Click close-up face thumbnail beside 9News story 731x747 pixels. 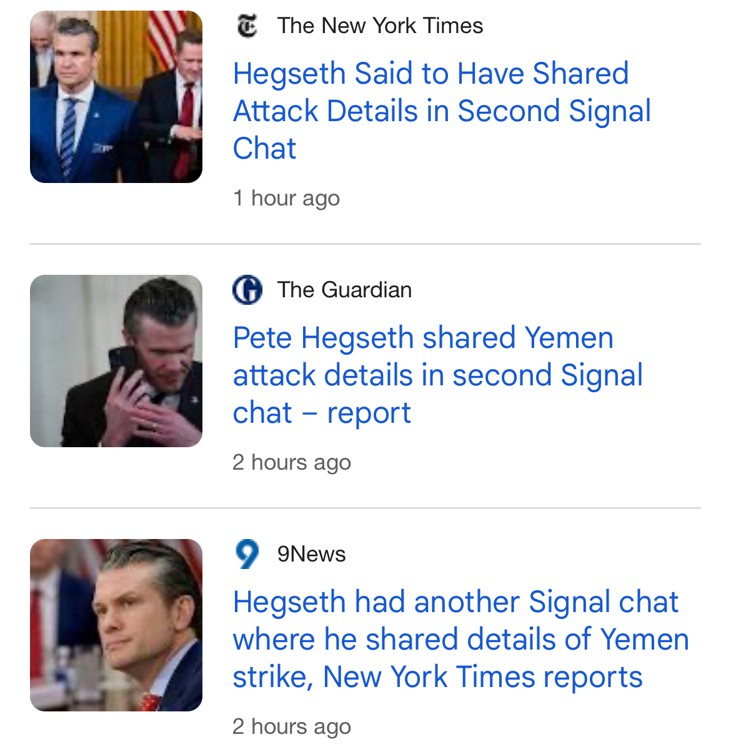click(x=116, y=625)
